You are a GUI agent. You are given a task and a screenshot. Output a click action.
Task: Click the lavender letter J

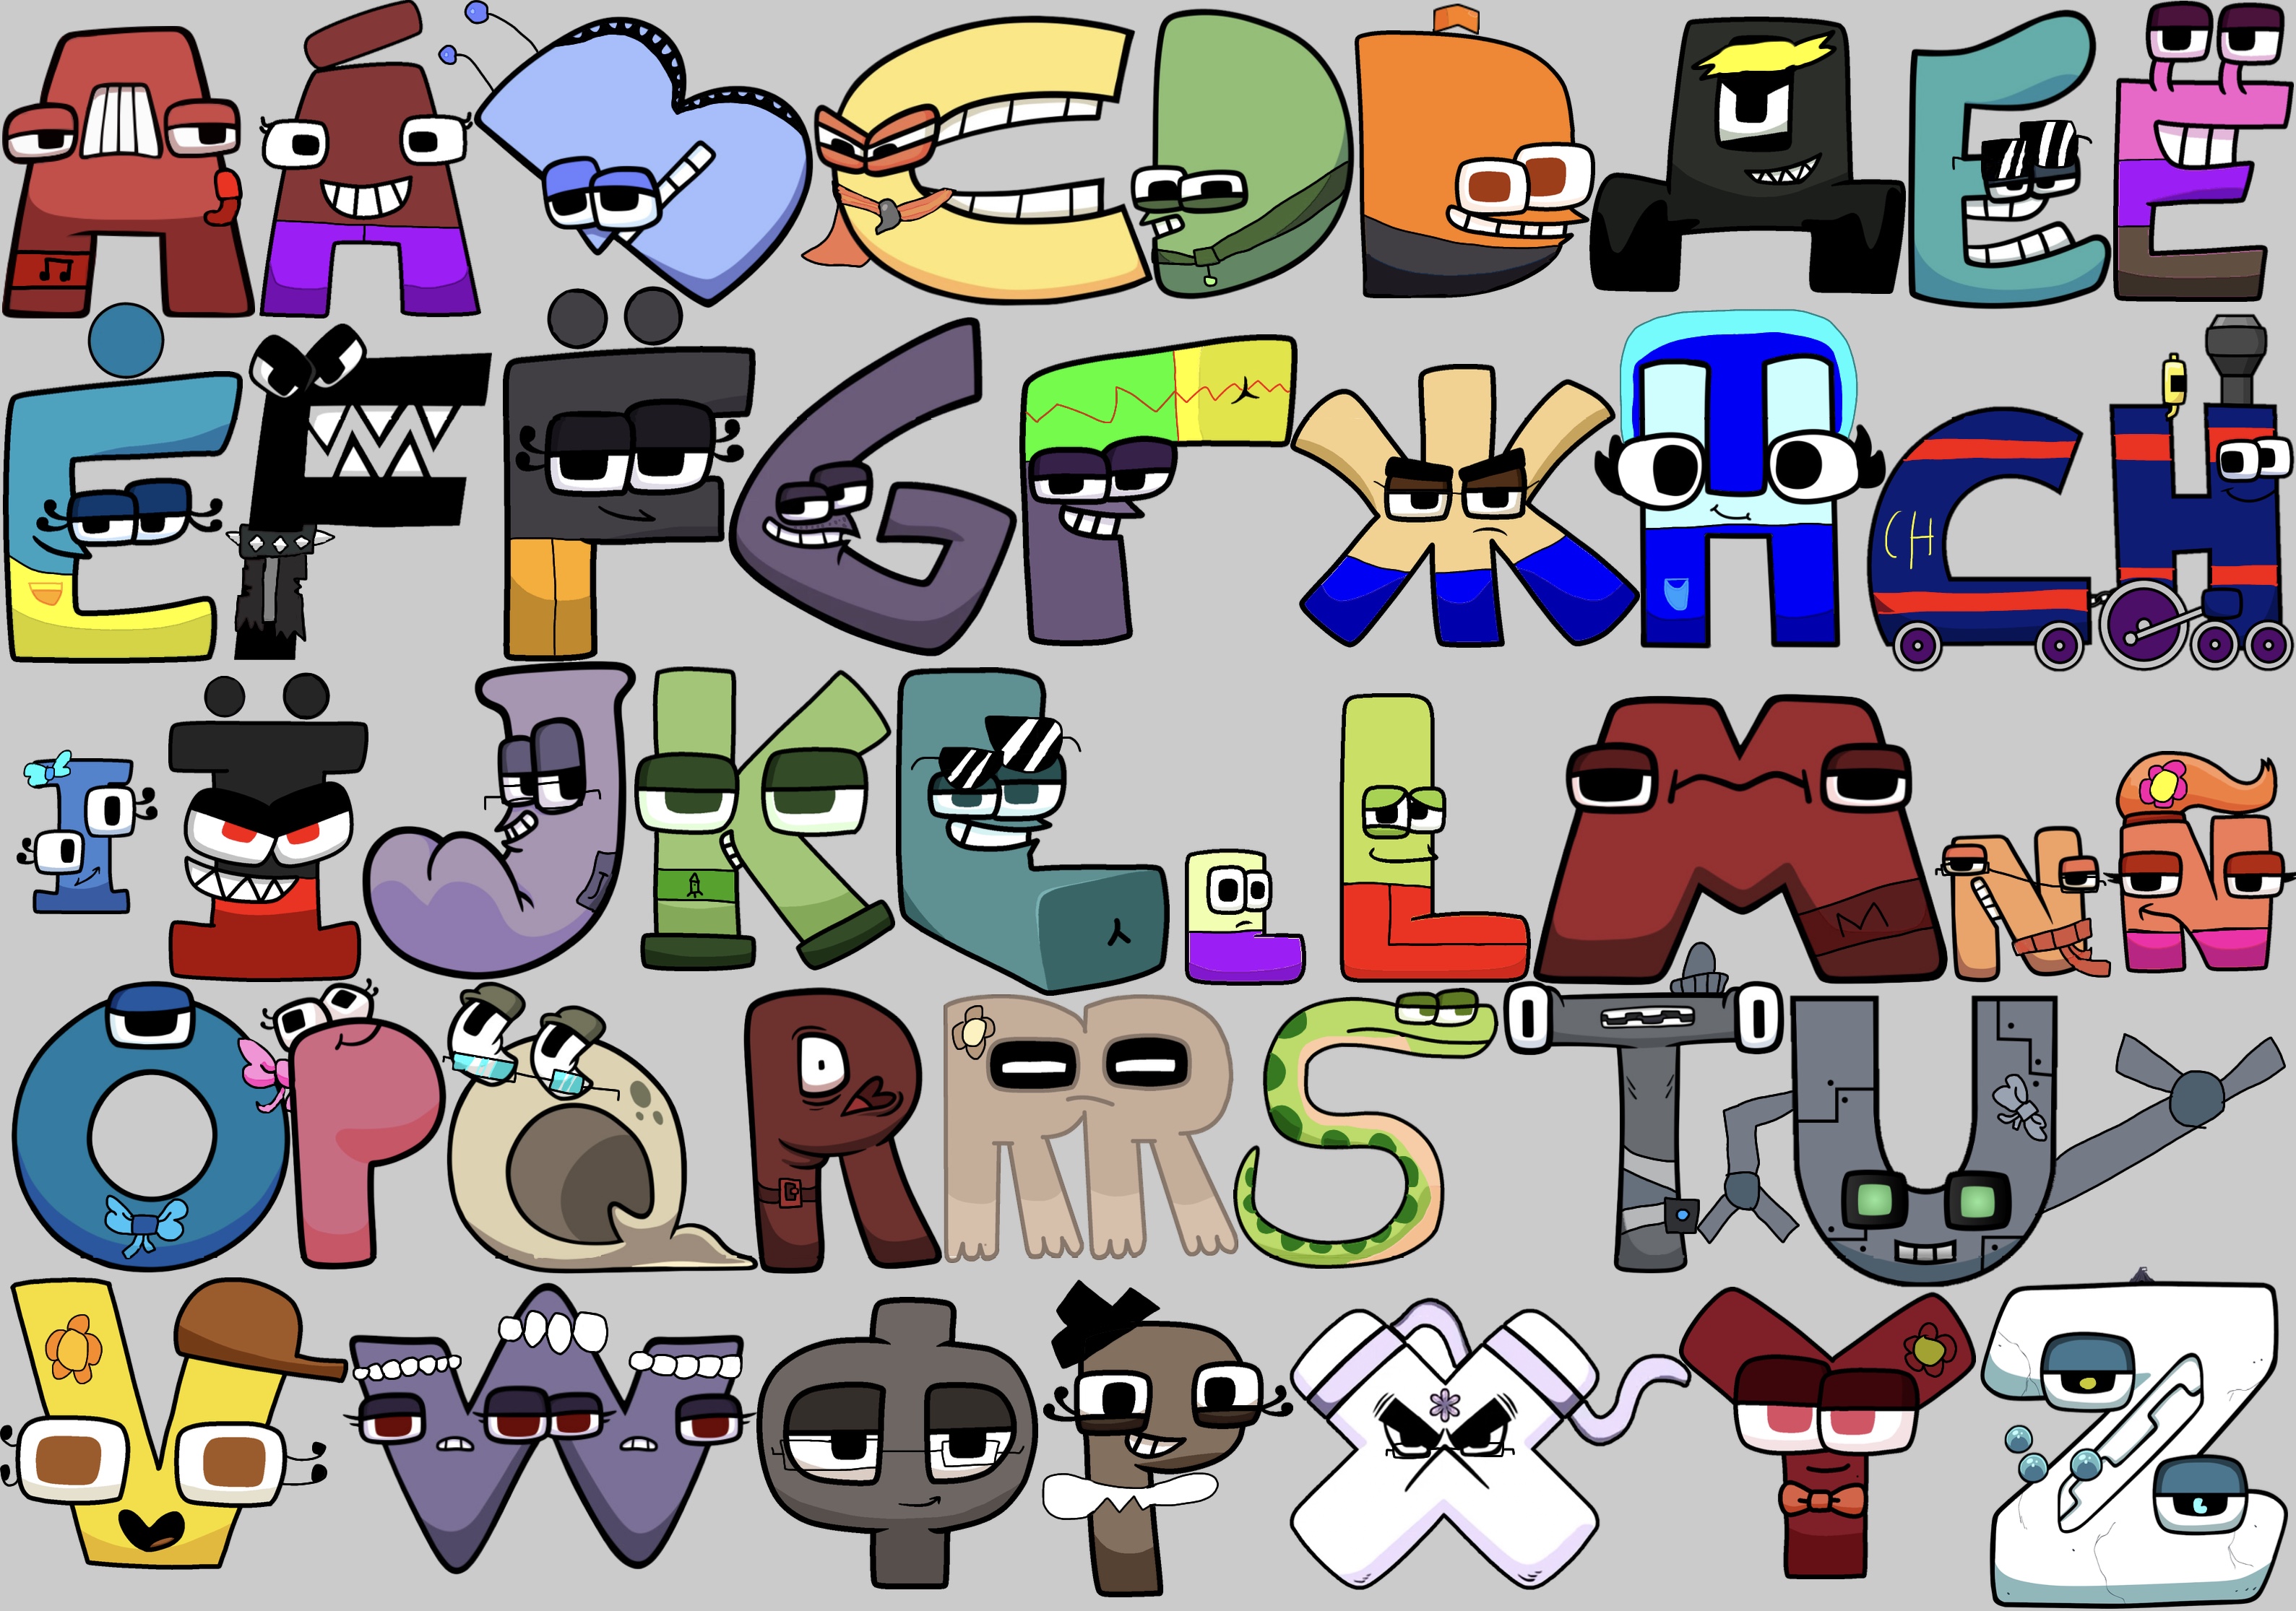pyautogui.click(x=500, y=820)
